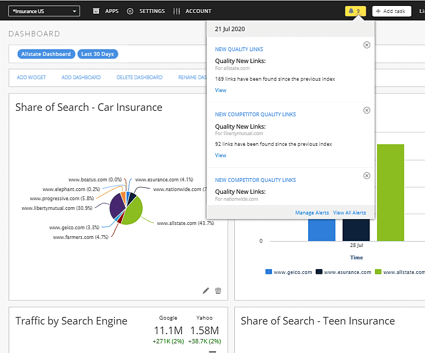Click the Add task button
Viewport: 425px width, 353px height.
(392, 11)
